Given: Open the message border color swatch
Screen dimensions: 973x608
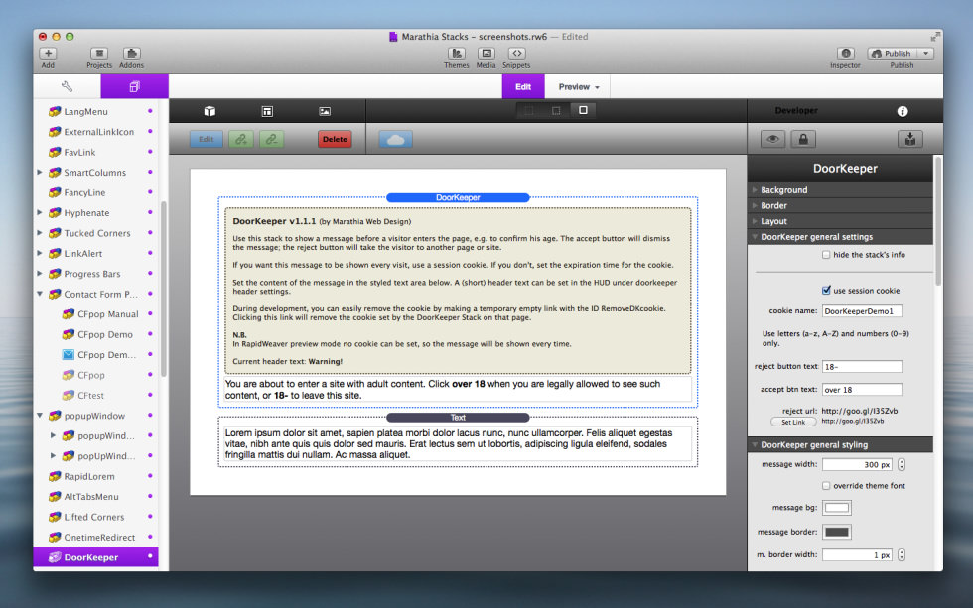Looking at the screenshot, I should click(836, 532).
